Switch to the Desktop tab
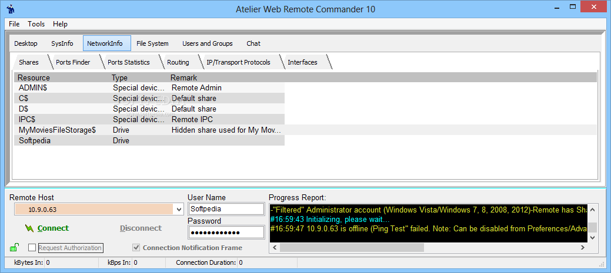 tap(26, 43)
